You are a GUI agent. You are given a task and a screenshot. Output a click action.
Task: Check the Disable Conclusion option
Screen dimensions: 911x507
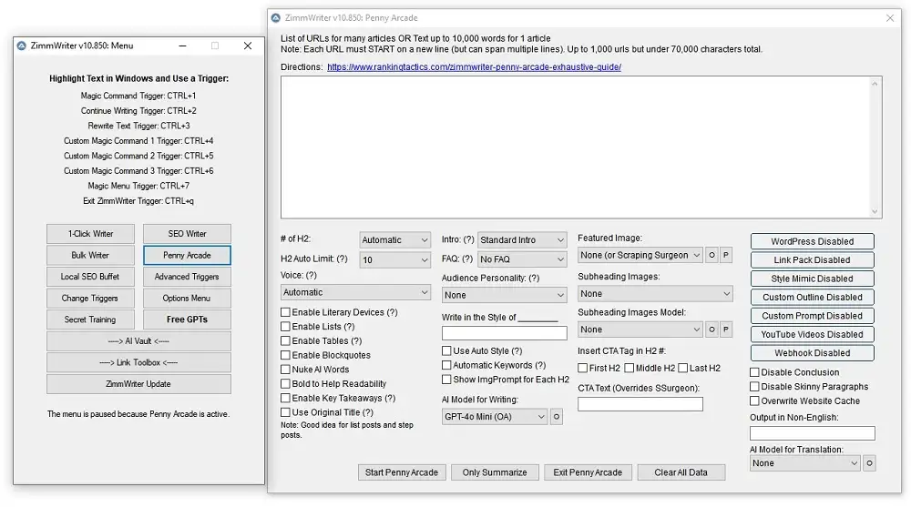click(754, 372)
